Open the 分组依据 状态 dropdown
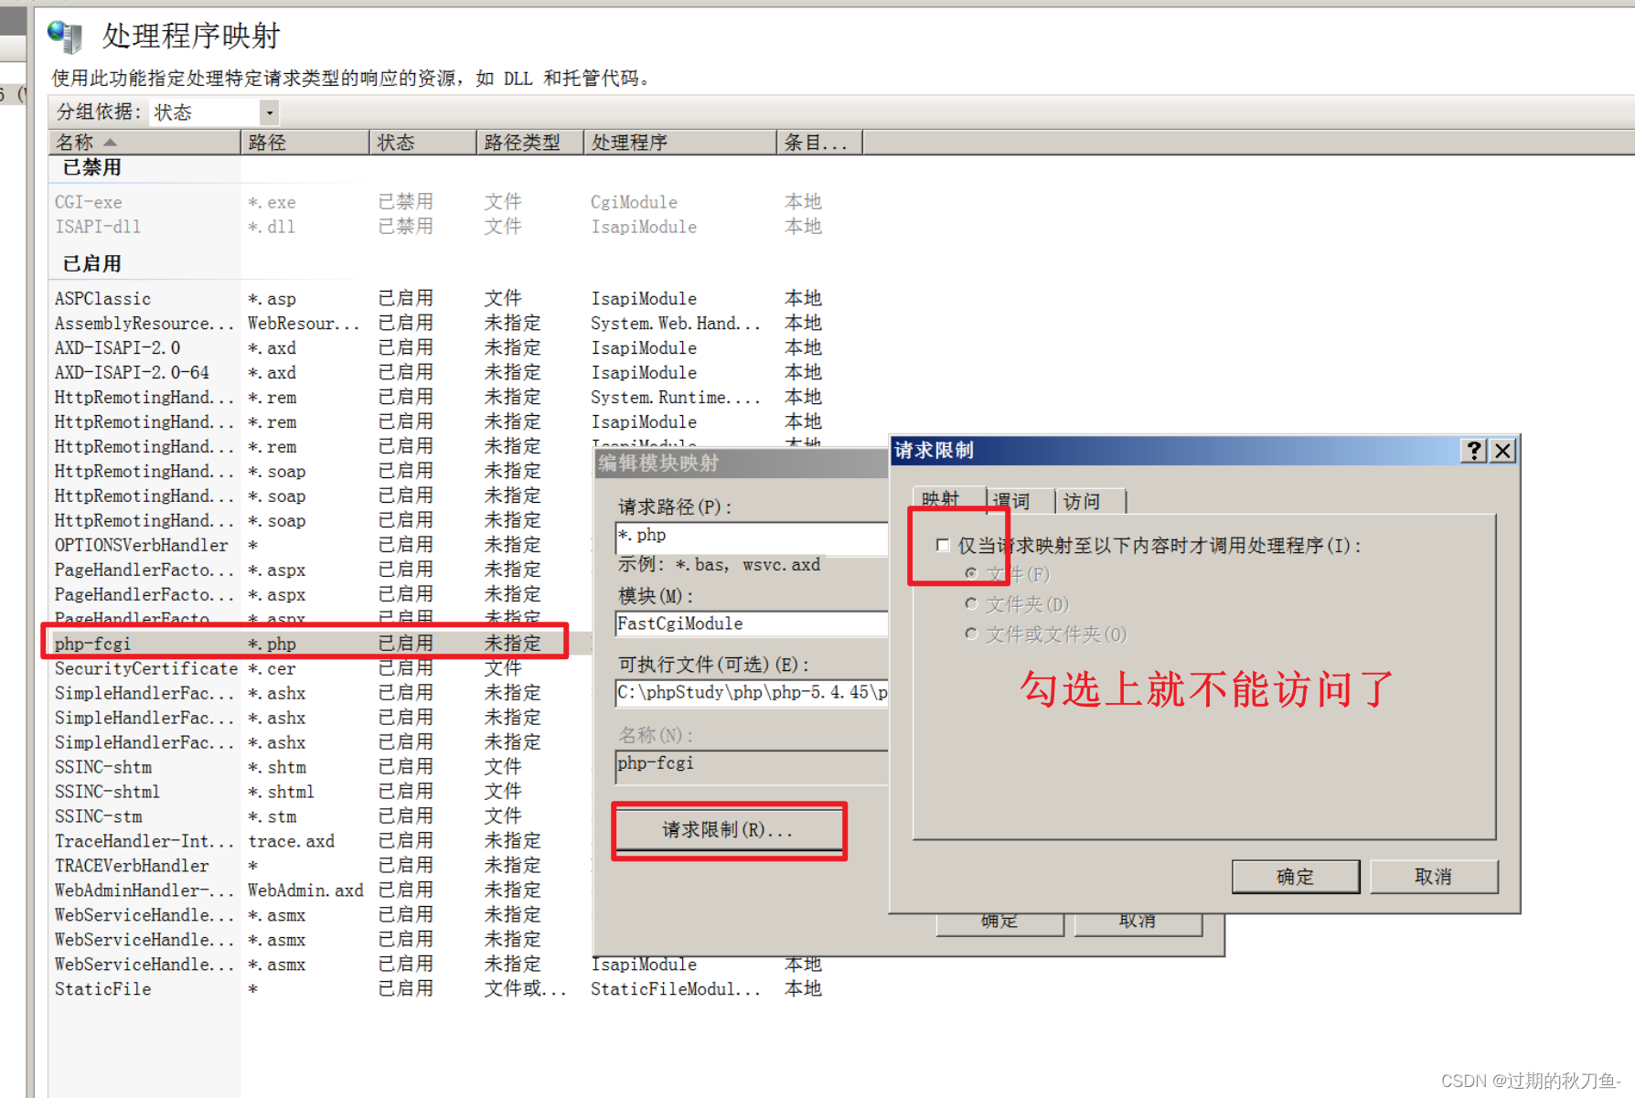This screenshot has width=1635, height=1098. 269,112
